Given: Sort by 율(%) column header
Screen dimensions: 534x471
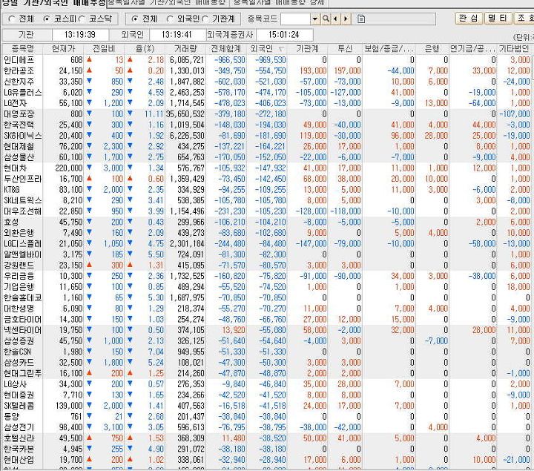Looking at the screenshot, I should pyautogui.click(x=145, y=49).
